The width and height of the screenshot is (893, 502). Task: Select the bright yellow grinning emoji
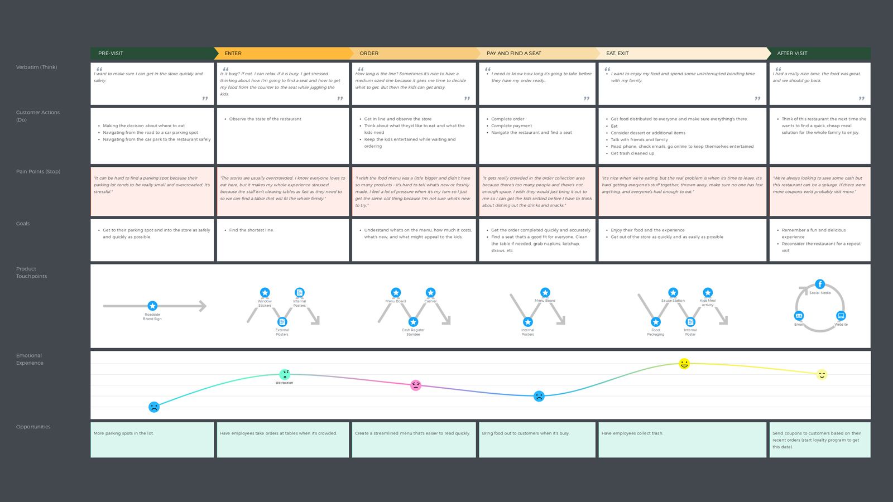click(x=684, y=364)
